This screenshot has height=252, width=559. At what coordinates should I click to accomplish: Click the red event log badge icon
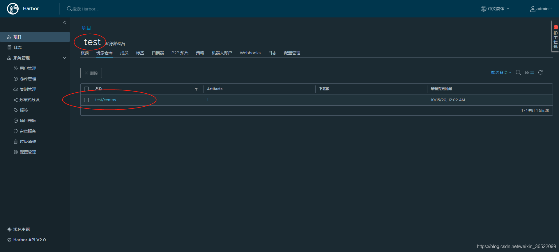[x=556, y=27]
